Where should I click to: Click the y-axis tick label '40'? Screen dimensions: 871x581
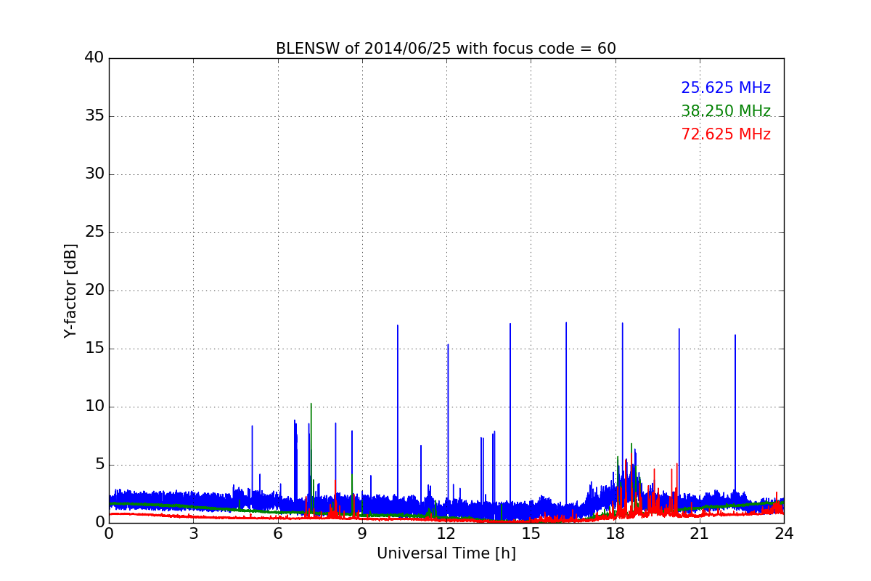[x=94, y=58]
